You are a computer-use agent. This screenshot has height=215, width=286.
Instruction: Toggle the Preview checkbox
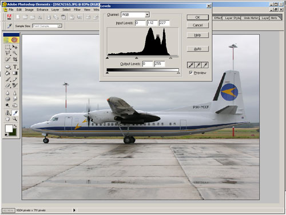coord(190,73)
